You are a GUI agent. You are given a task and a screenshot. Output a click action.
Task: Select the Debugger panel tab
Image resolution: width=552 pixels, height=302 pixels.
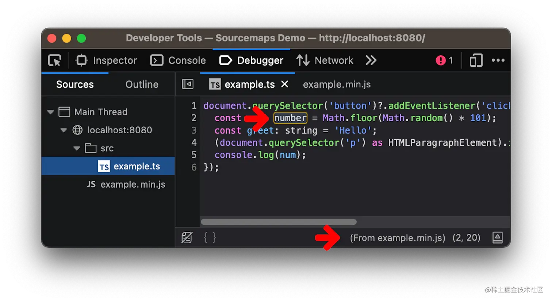coord(251,60)
